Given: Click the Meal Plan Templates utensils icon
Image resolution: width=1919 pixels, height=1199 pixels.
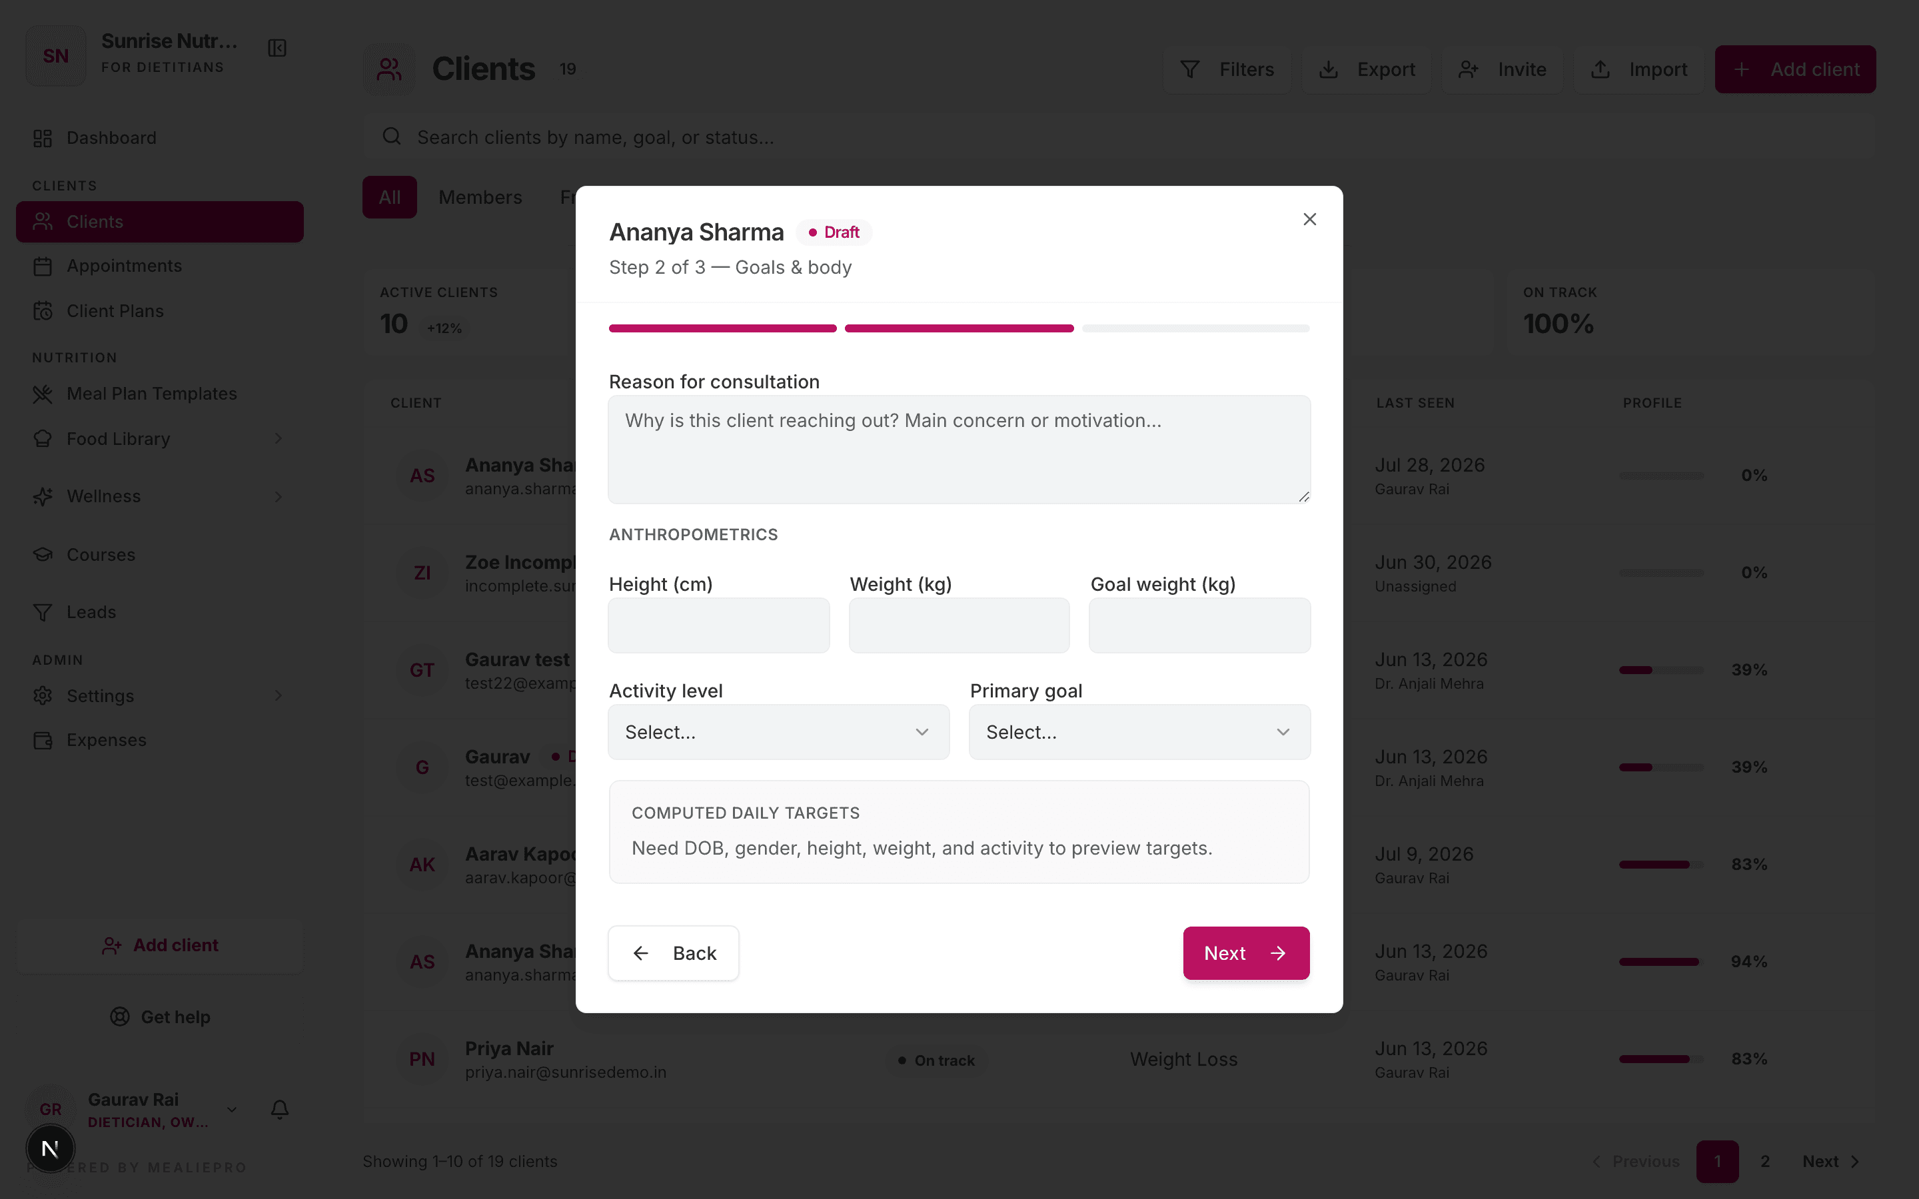Looking at the screenshot, I should point(43,394).
